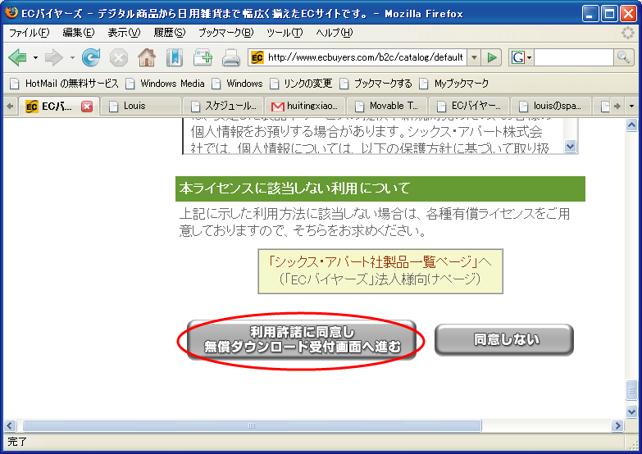Click horizontal scrollbar left arrow
The height and width of the screenshot is (454, 642).
10,426
